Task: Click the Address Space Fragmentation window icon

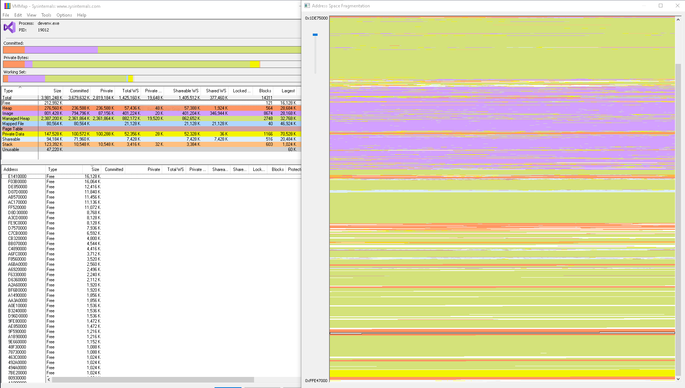Action: click(307, 6)
